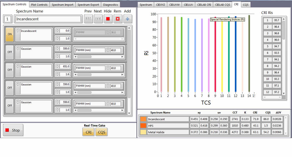This screenshot has height=157, width=292.
Task: Select the HPS row name in table
Action: pos(168,126)
